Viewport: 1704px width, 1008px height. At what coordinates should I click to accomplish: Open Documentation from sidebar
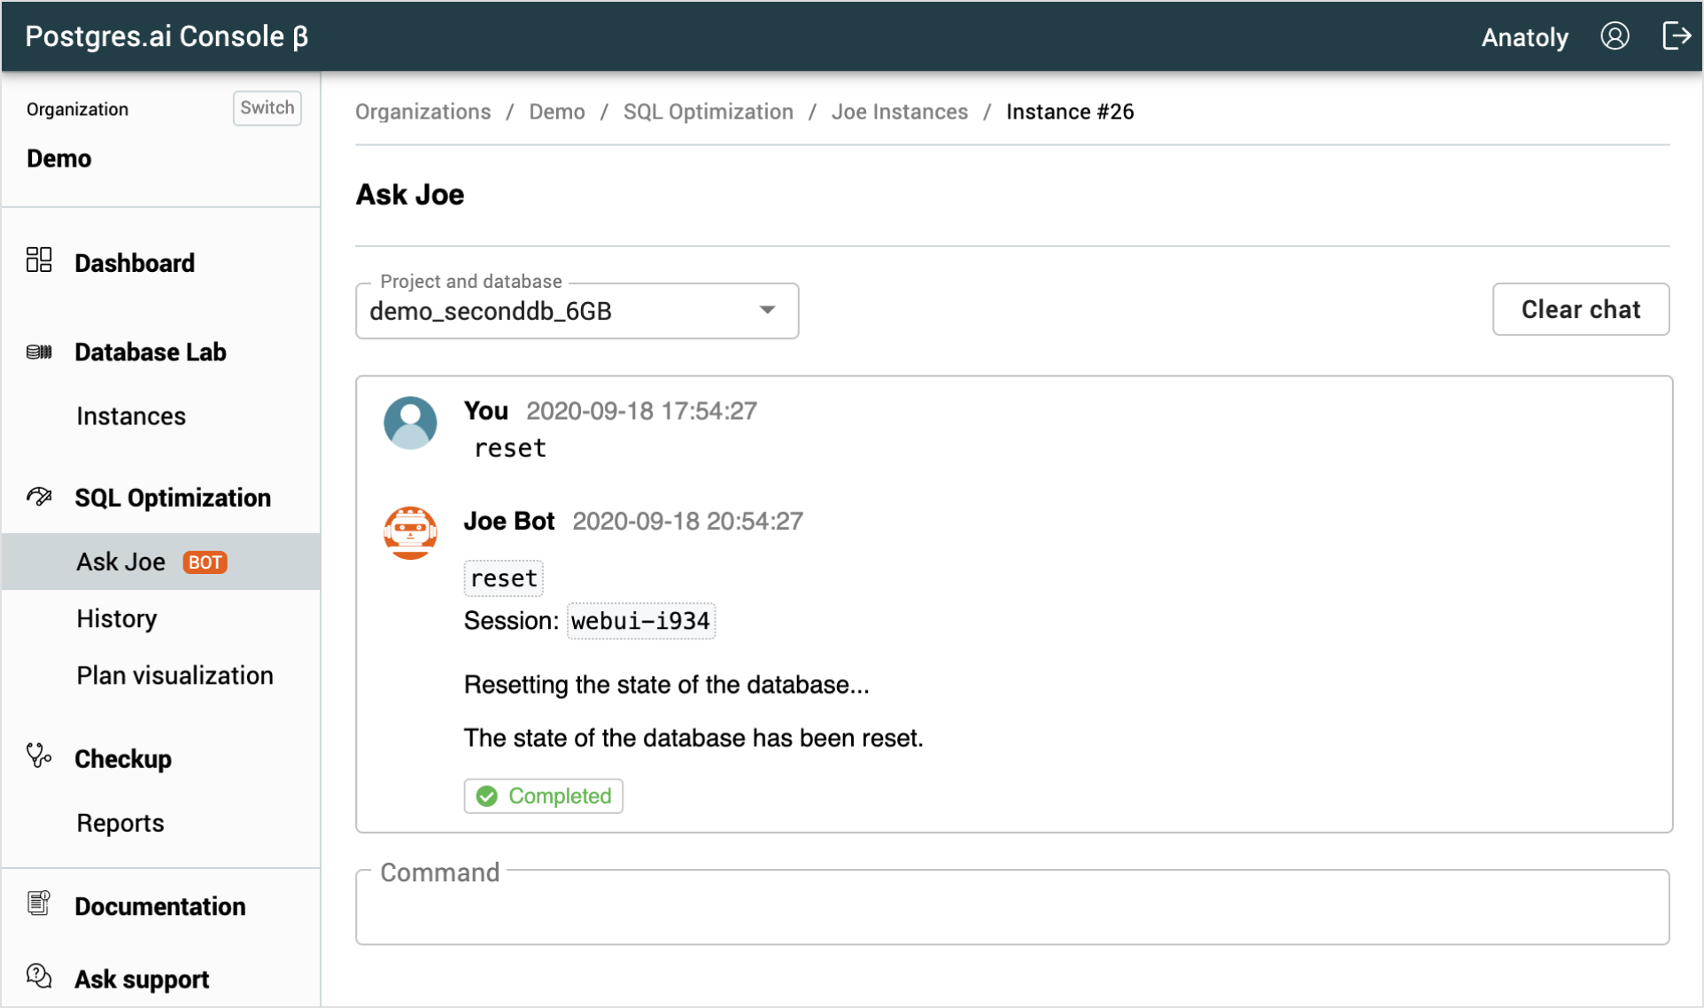tap(160, 906)
